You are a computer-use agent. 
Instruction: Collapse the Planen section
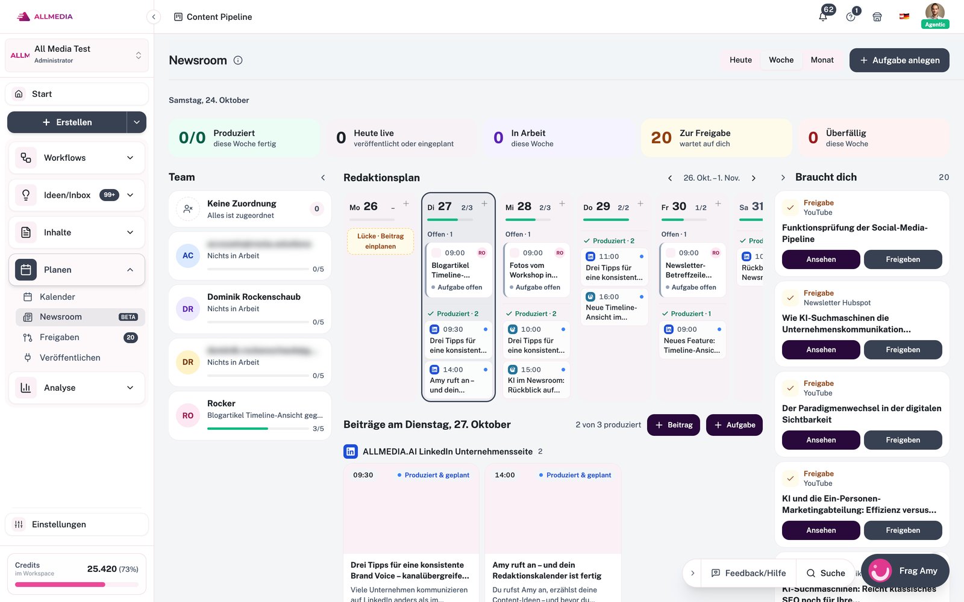(x=77, y=270)
